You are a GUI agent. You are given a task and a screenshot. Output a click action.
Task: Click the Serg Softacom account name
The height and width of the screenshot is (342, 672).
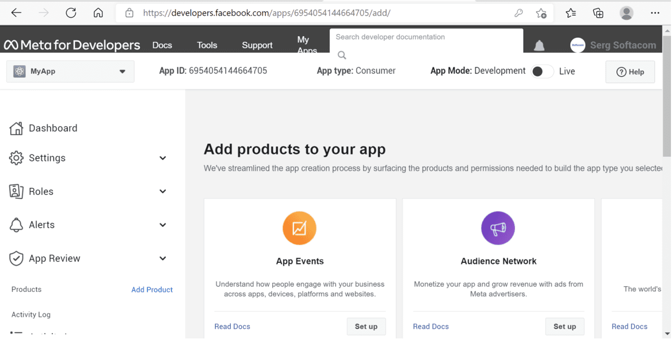[623, 45]
